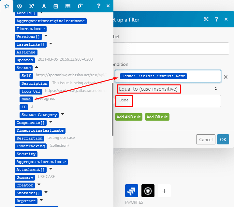Screen dimensions: 234x207
Task: Click the plus icon to add favorite
Action: [x=164, y=191]
